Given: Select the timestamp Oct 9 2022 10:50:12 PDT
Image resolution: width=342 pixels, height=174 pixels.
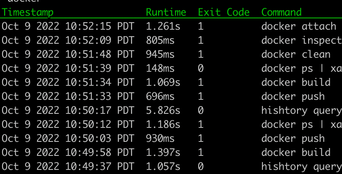Looking at the screenshot, I should pyautogui.click(x=68, y=124).
